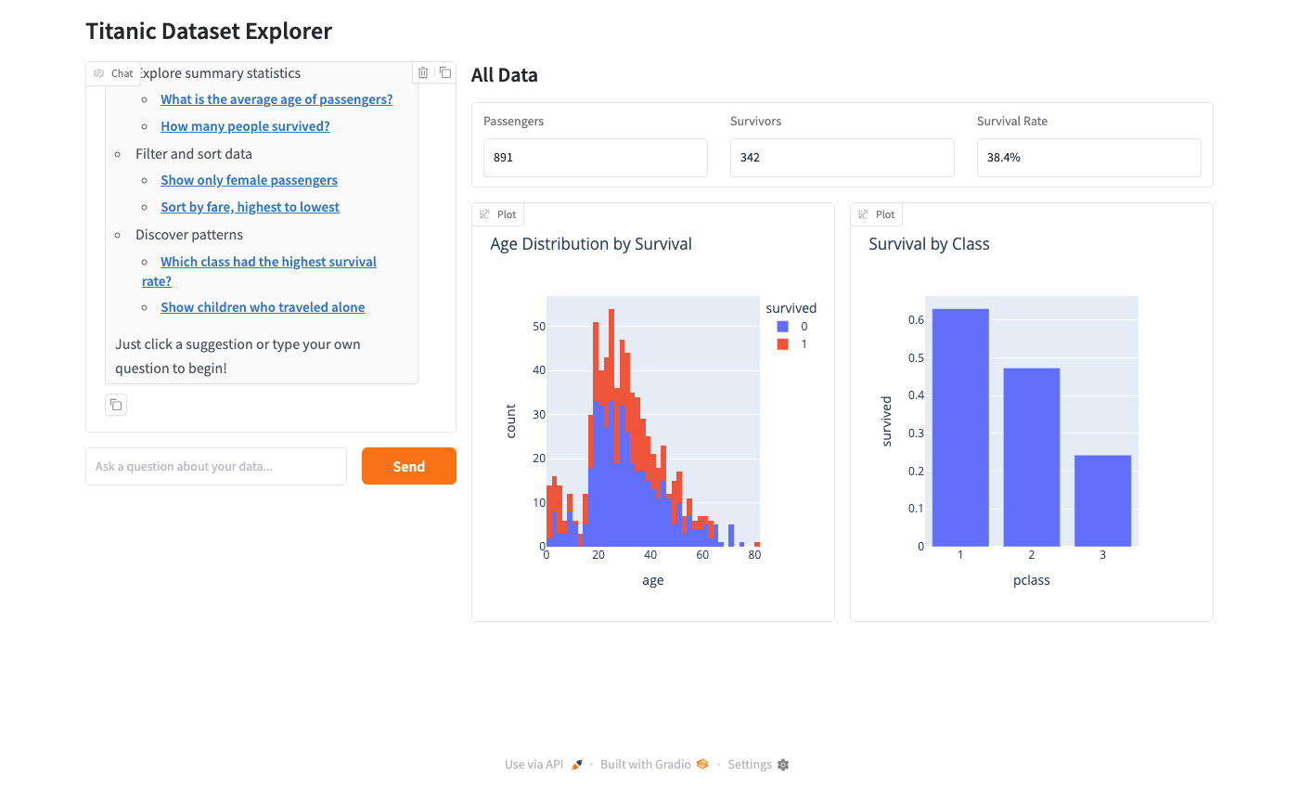Ask "What is the average age of passengers?"
The width and height of the screenshot is (1299, 789).
[277, 99]
